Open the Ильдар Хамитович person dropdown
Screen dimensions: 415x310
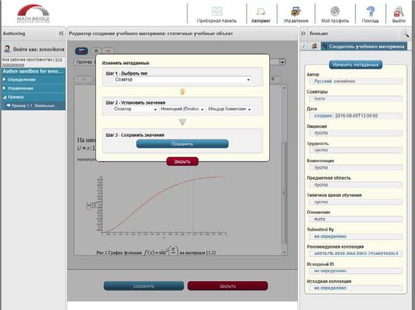coord(229,109)
